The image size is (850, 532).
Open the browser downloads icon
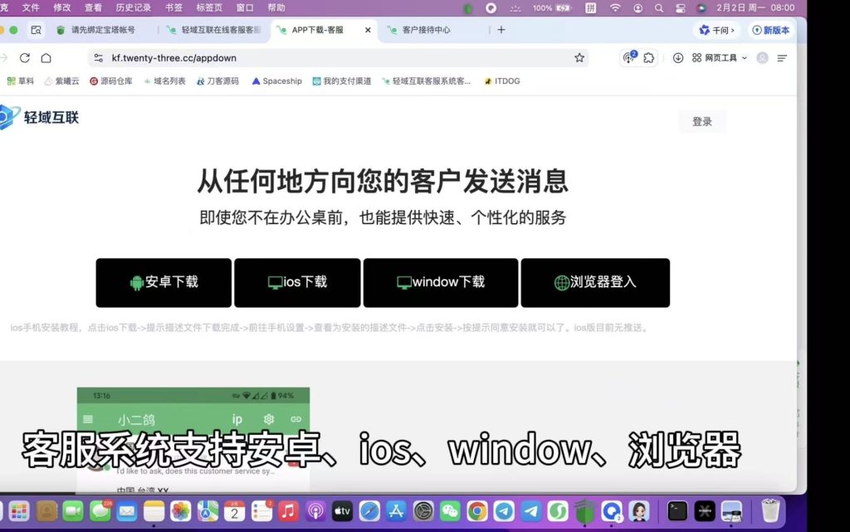coord(678,59)
